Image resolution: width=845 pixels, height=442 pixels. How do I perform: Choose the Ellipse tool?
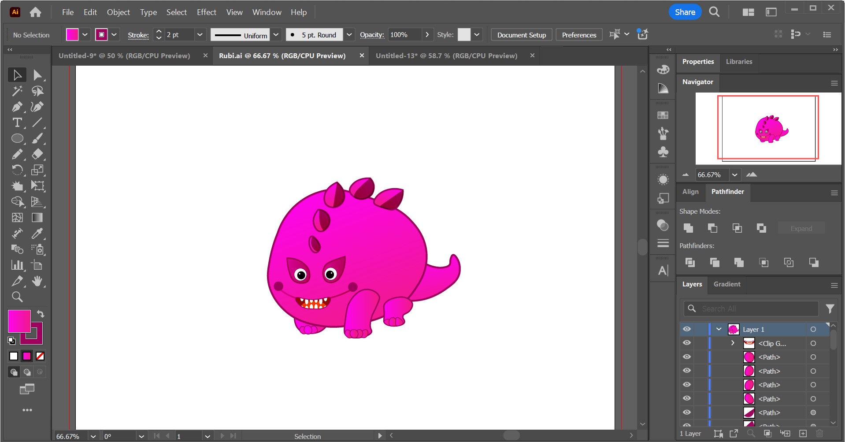pyautogui.click(x=17, y=138)
